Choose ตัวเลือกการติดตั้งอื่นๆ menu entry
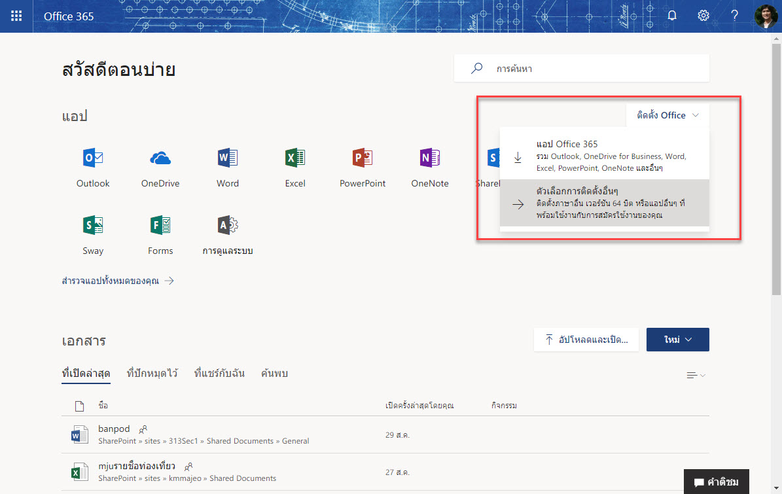This screenshot has width=782, height=494. [x=604, y=203]
